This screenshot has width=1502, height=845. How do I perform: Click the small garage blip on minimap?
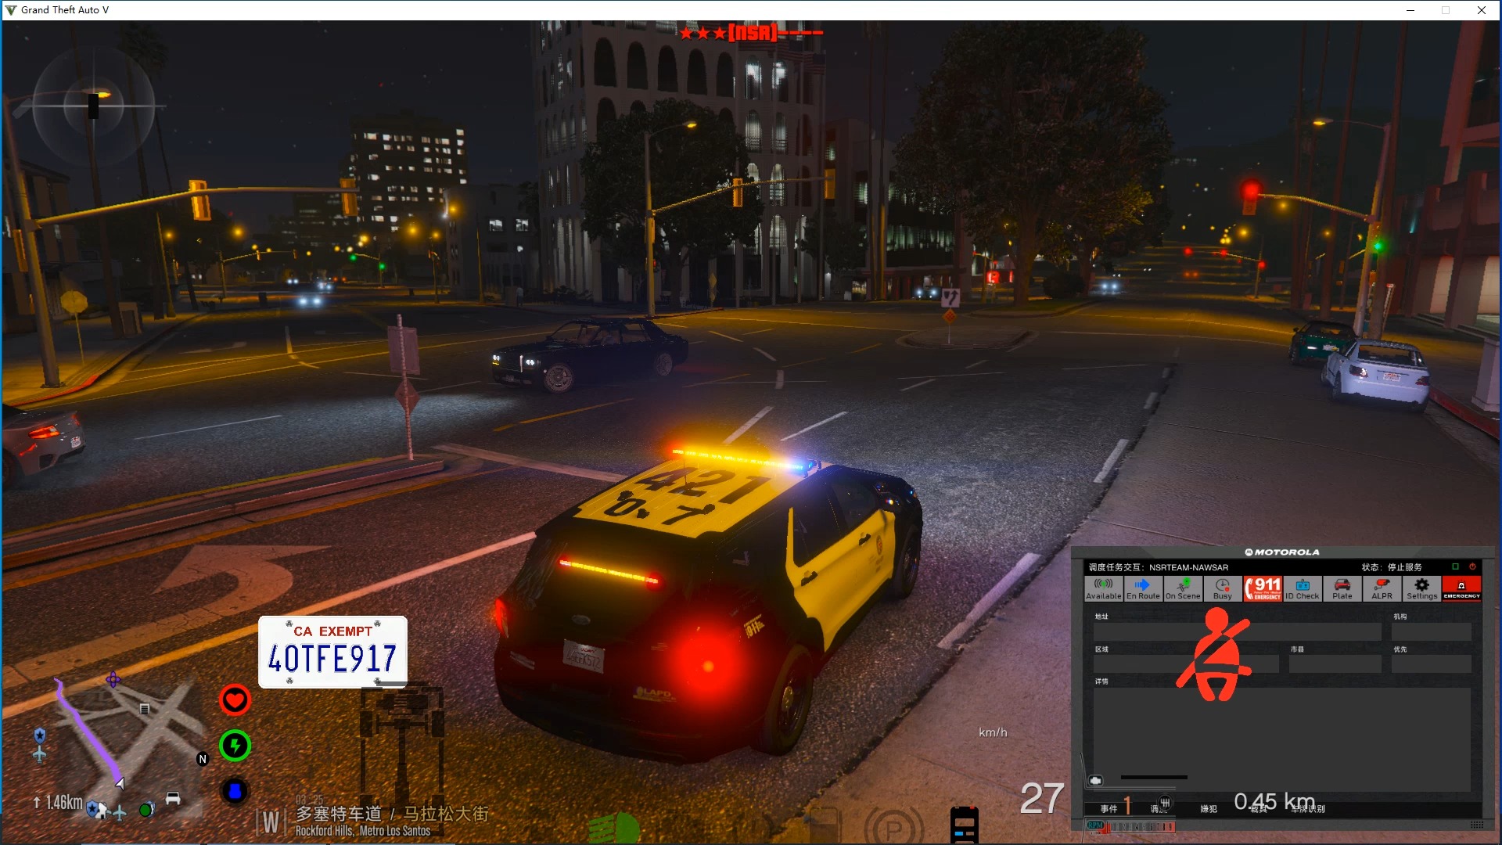[145, 709]
